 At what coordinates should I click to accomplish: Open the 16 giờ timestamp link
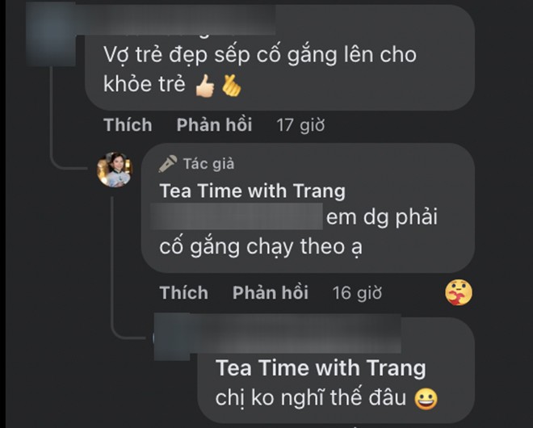[x=357, y=293]
